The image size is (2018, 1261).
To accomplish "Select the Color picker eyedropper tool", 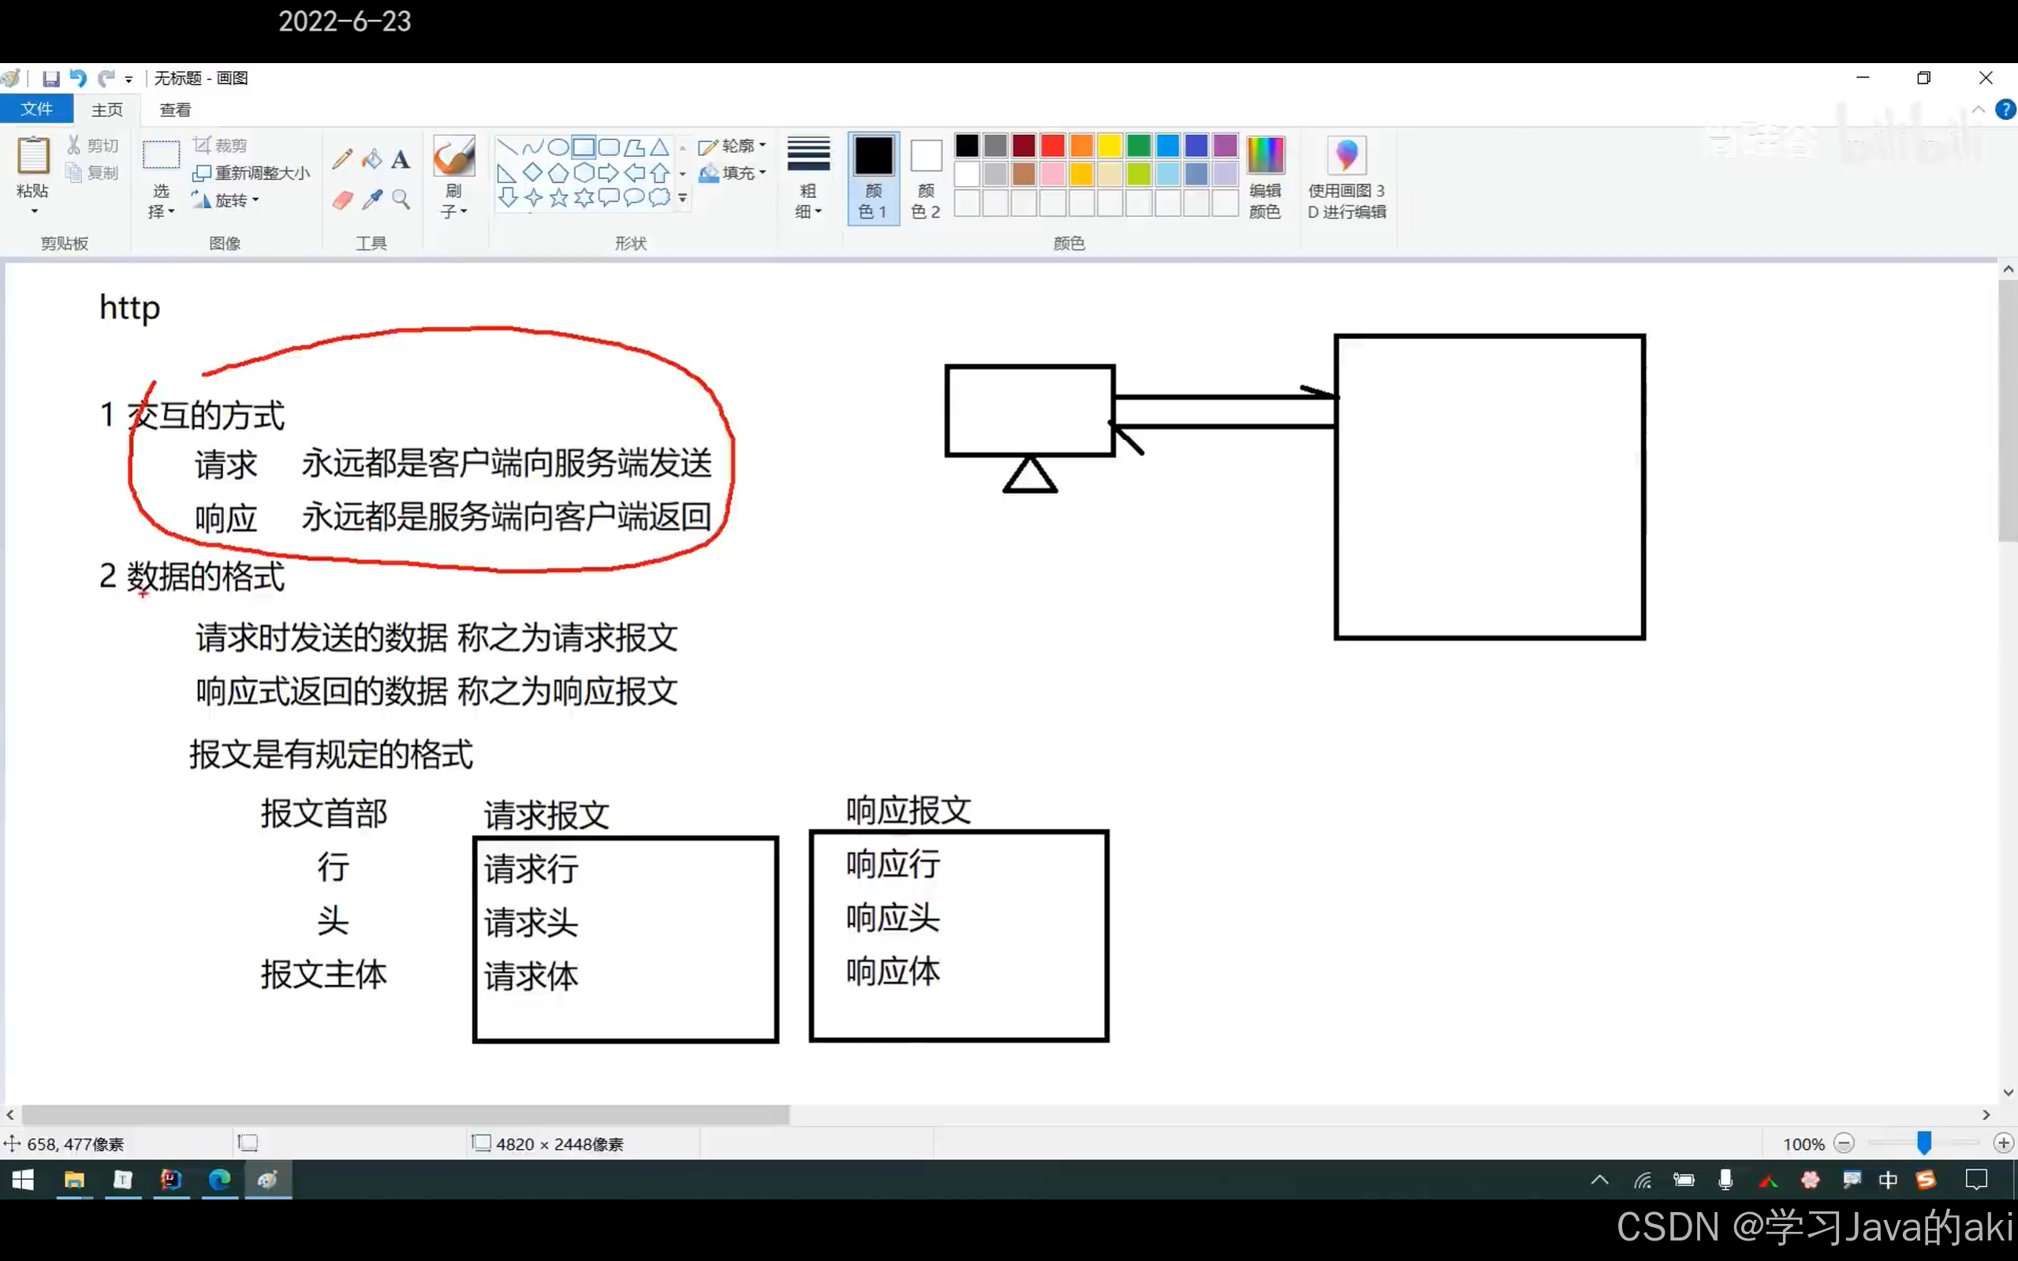I will coord(372,200).
